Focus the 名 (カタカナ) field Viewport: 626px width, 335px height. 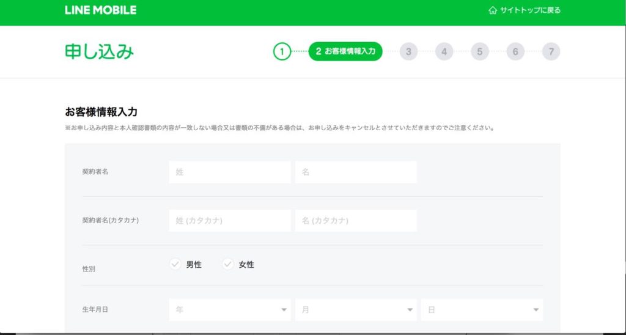pos(356,221)
